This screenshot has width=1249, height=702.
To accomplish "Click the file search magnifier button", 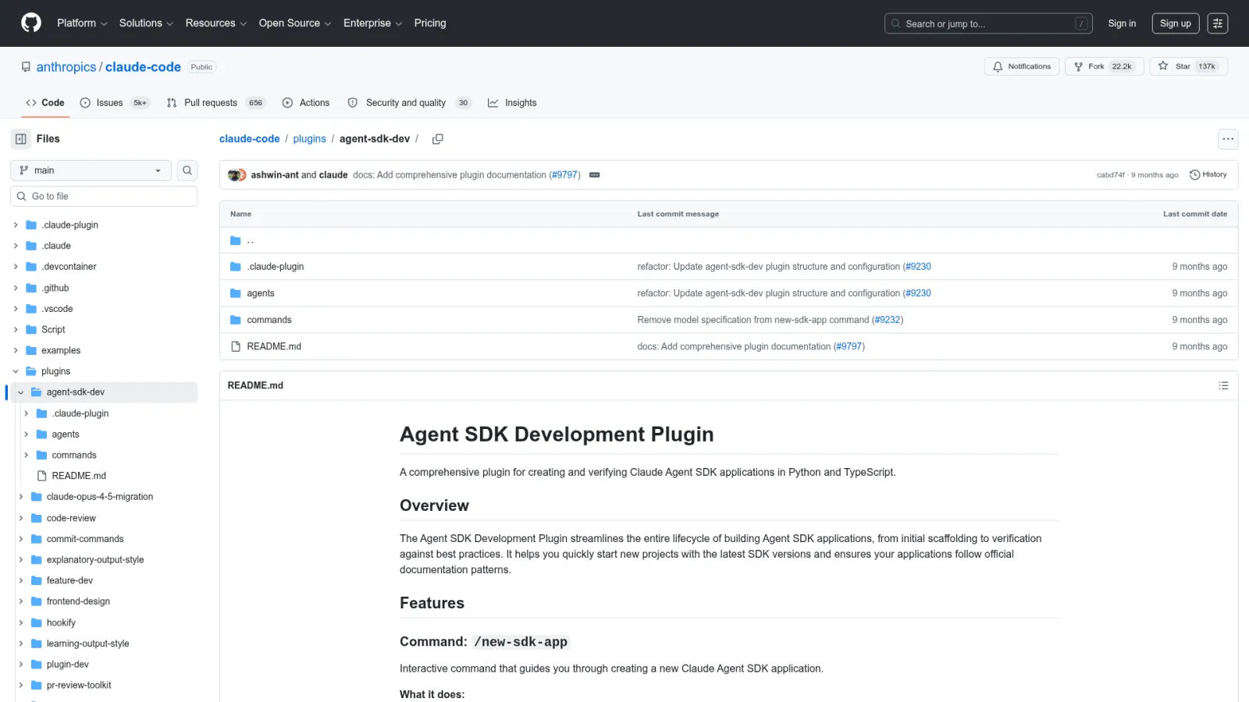I will point(187,170).
